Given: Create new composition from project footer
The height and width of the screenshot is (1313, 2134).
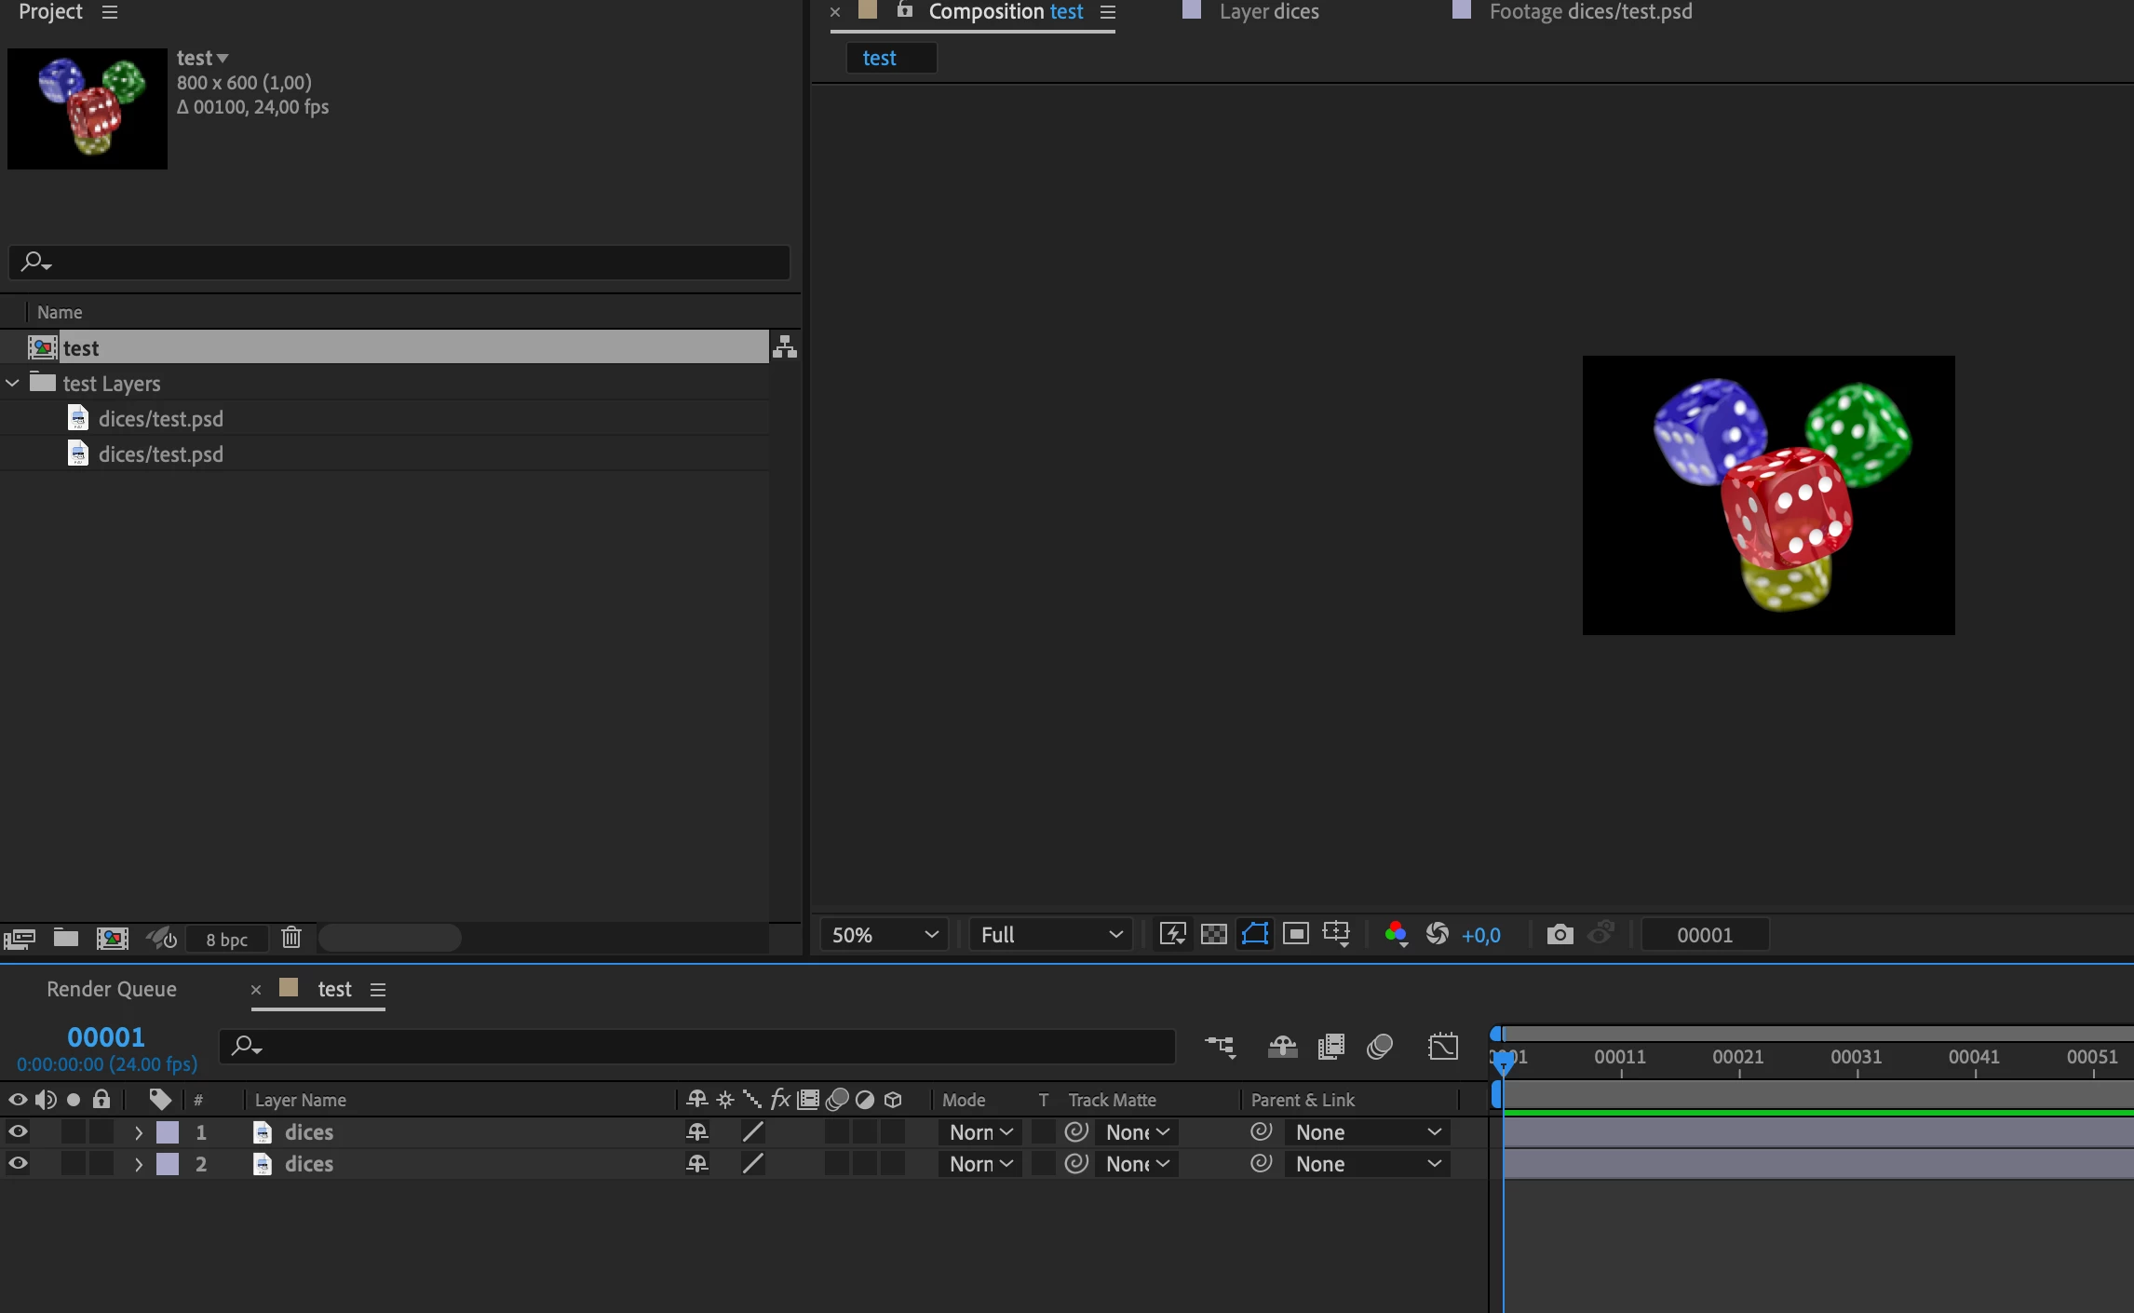Looking at the screenshot, I should (112, 939).
